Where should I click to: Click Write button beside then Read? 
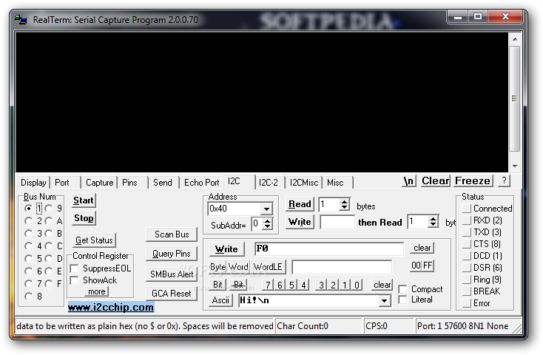coord(300,222)
